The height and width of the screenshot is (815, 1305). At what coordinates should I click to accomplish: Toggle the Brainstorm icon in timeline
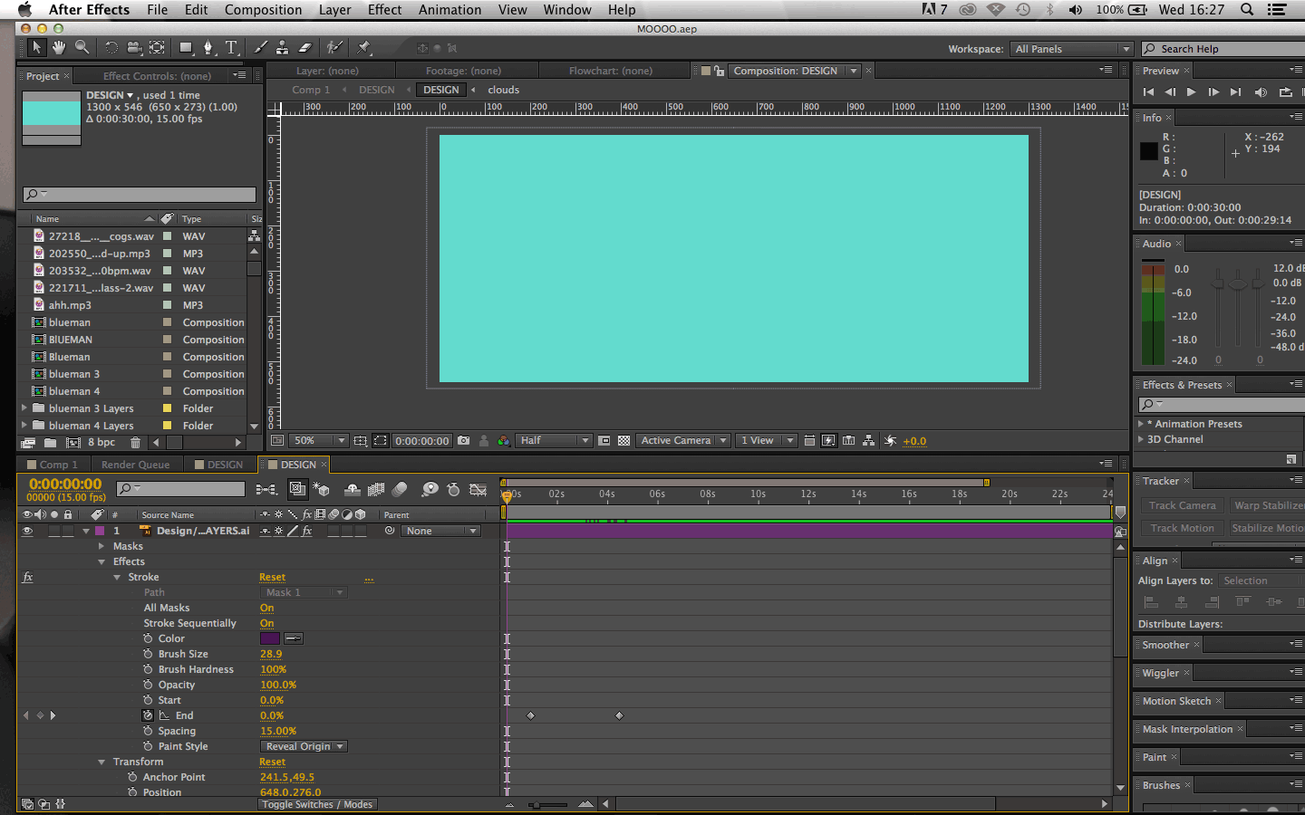click(x=430, y=489)
